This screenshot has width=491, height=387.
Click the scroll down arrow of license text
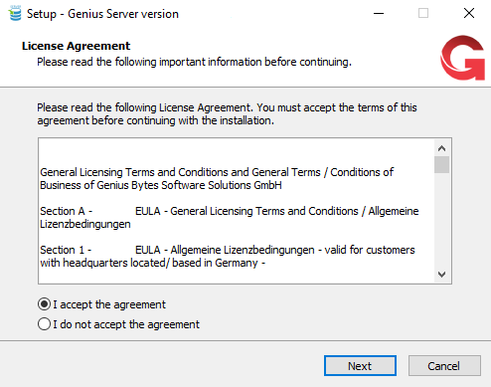click(x=441, y=275)
